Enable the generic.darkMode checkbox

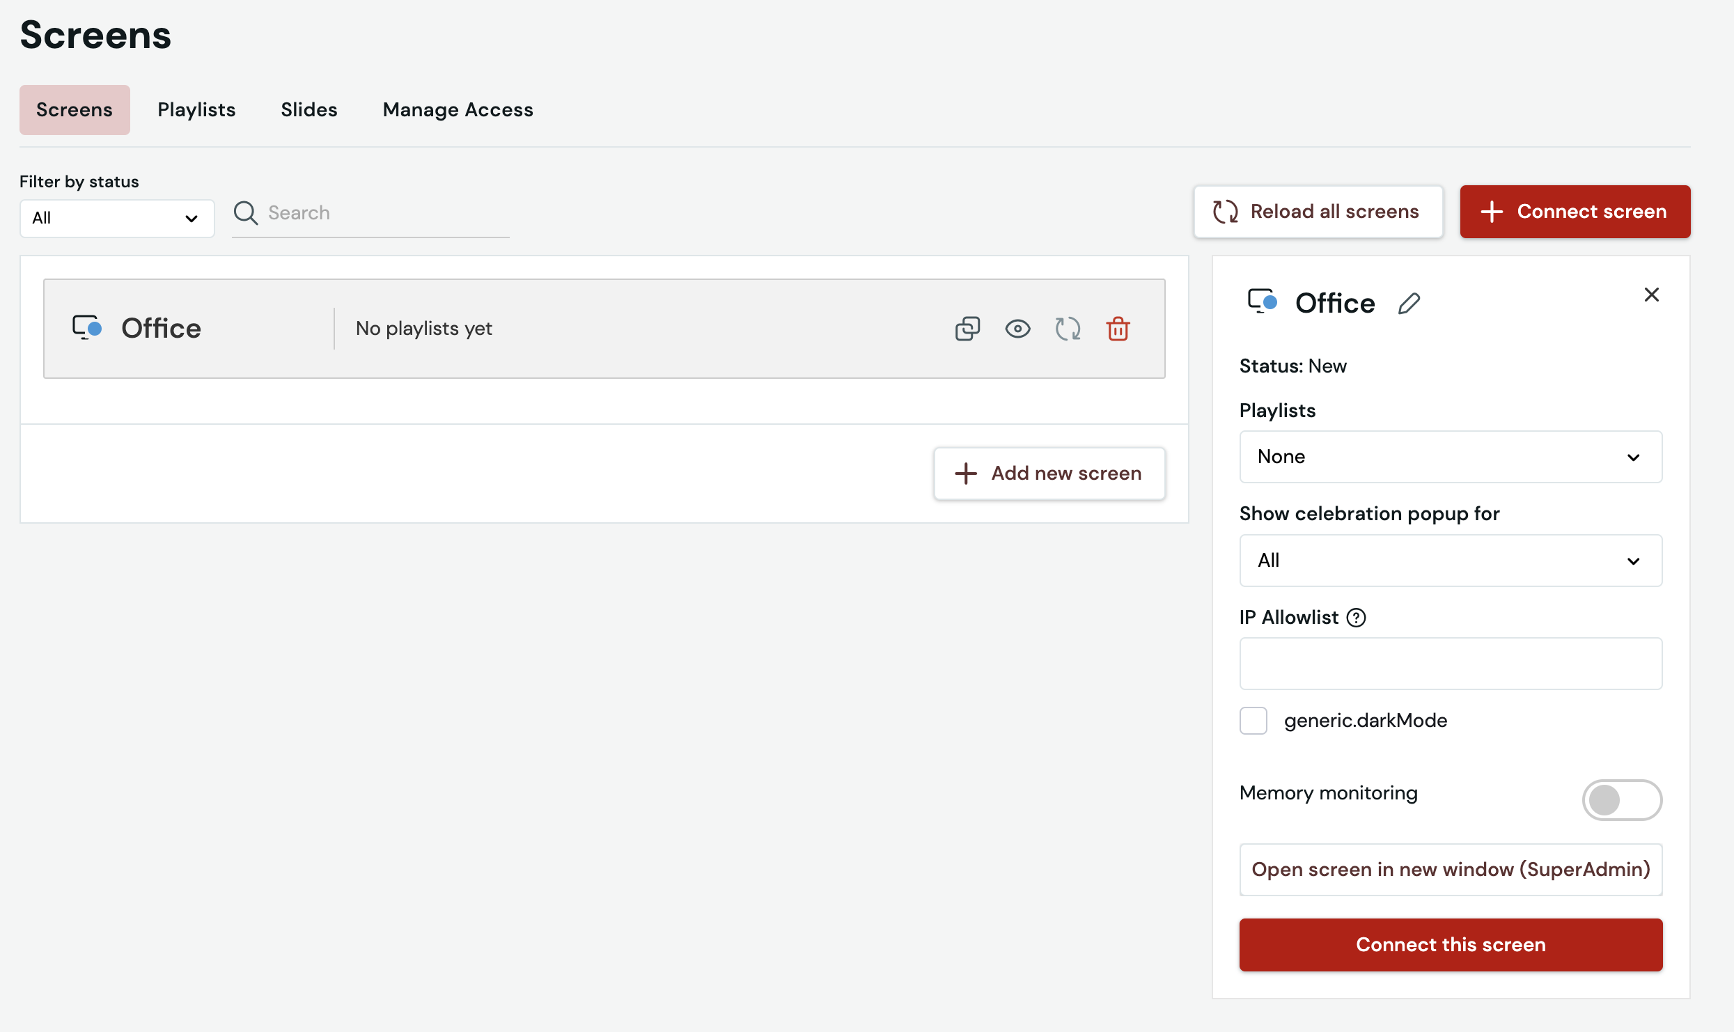1253,721
